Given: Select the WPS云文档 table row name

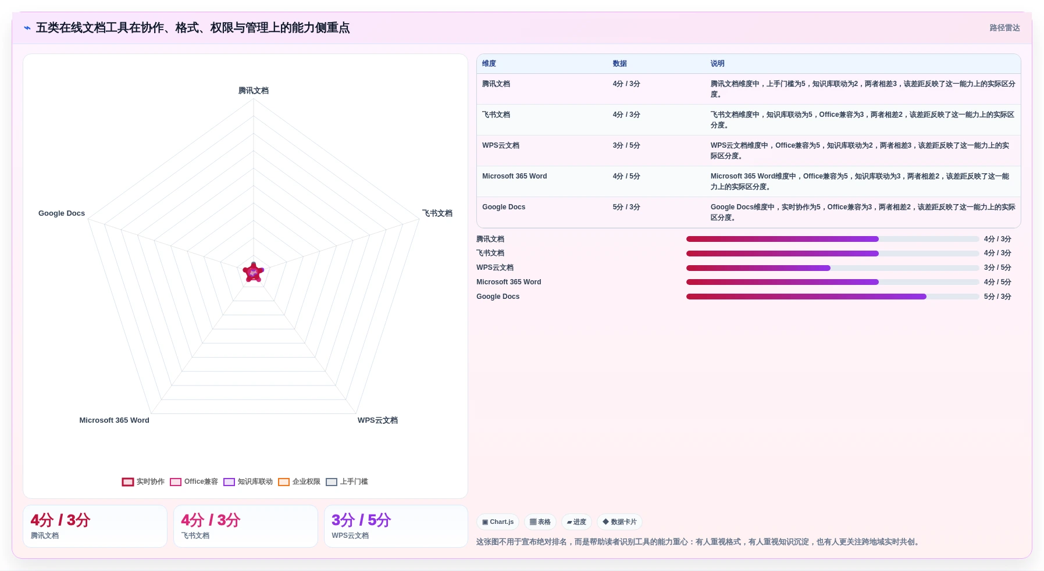Looking at the screenshot, I should point(501,145).
